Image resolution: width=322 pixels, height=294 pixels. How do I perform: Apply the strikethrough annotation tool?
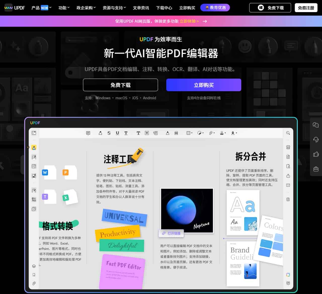point(109,133)
